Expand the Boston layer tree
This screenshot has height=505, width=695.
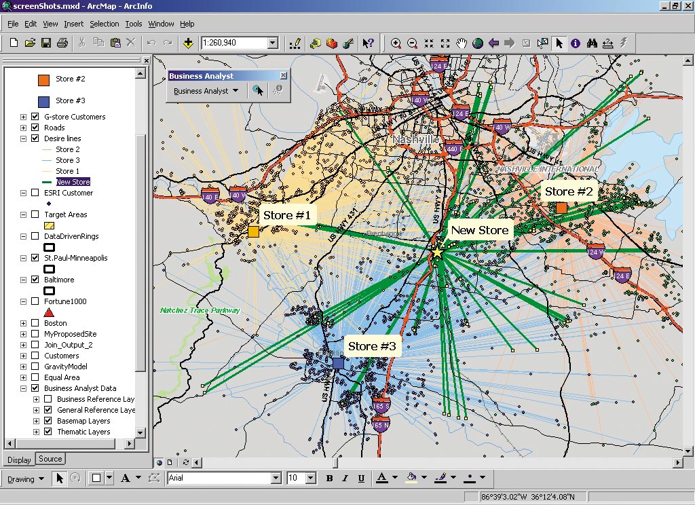[23, 323]
